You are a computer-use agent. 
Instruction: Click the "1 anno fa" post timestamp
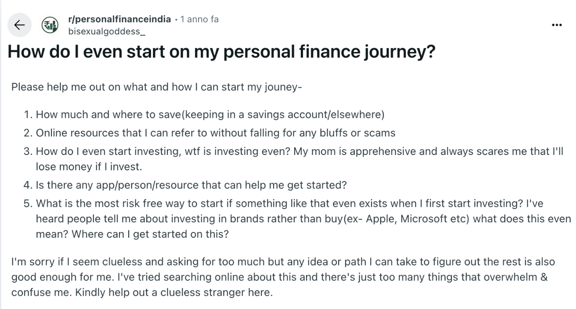199,20
